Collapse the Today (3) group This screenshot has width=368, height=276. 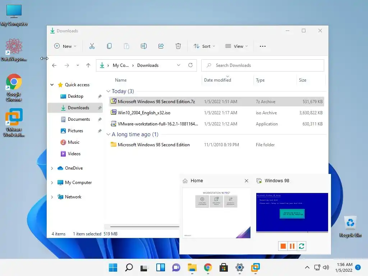click(x=108, y=91)
